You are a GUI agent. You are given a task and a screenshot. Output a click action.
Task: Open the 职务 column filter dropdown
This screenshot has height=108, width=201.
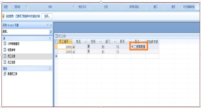[x=129, y=42]
